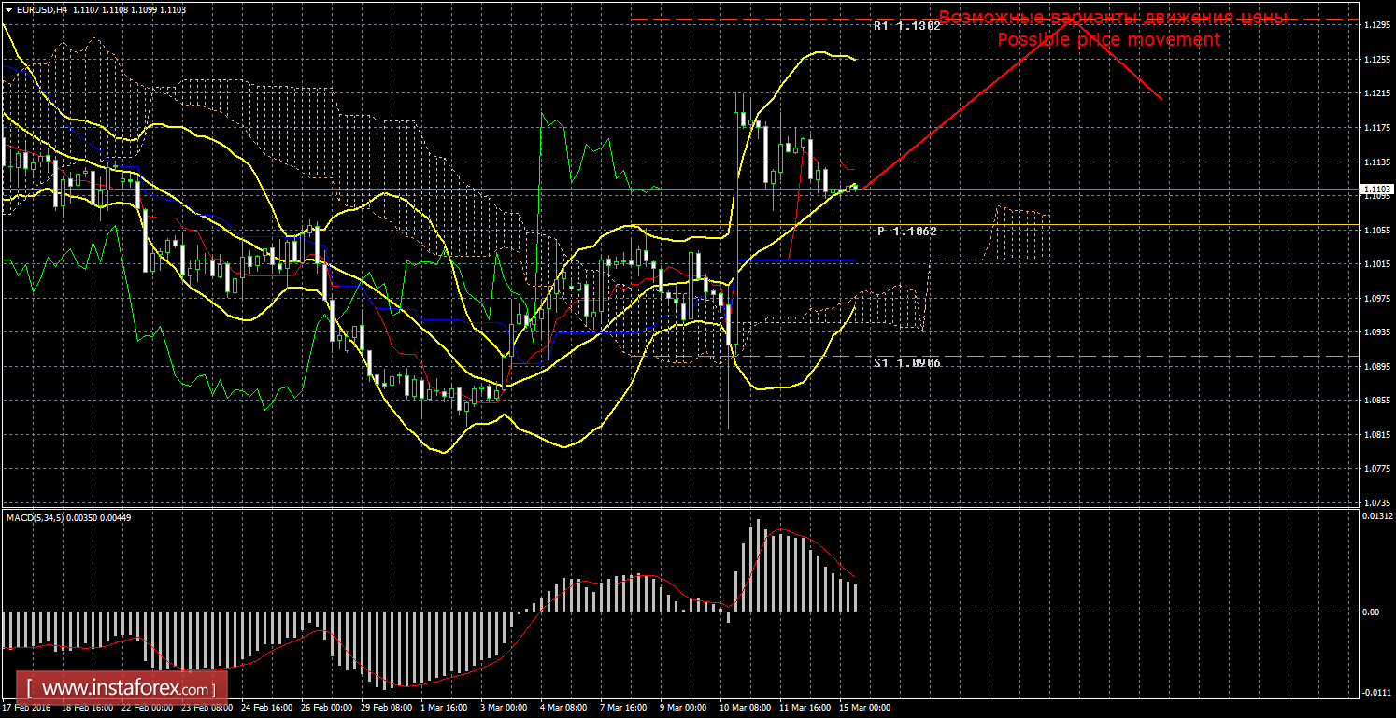Select the S1 1.0906 support label
The height and width of the screenshot is (718, 1396).
pos(906,362)
